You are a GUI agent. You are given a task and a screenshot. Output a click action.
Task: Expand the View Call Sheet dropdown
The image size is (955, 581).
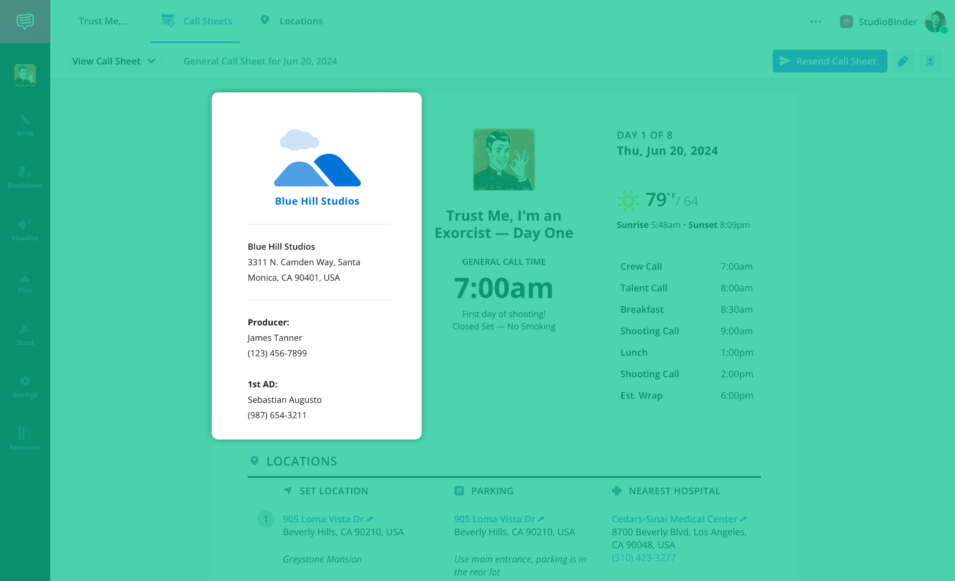coord(113,61)
